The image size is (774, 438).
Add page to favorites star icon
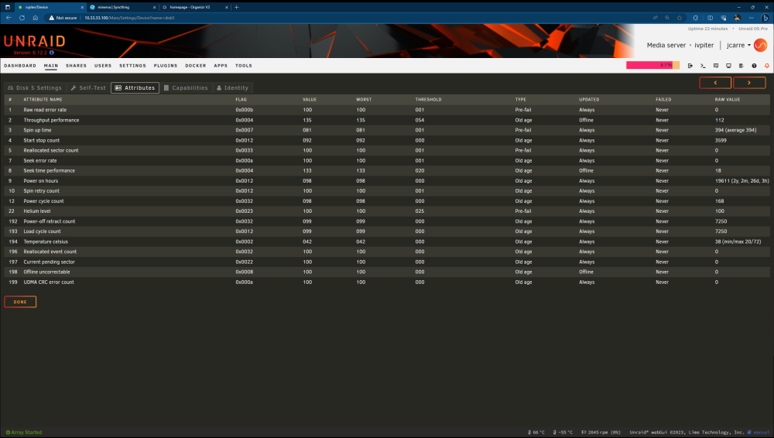(x=680, y=18)
